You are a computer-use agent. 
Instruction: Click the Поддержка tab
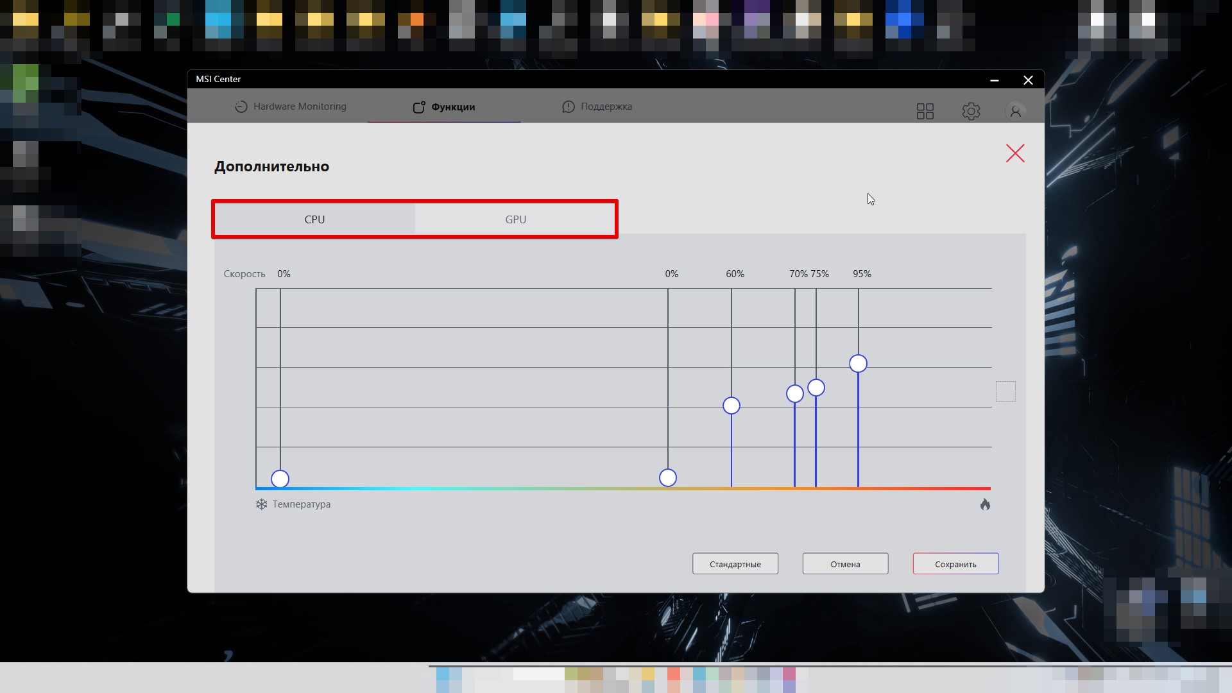point(605,106)
